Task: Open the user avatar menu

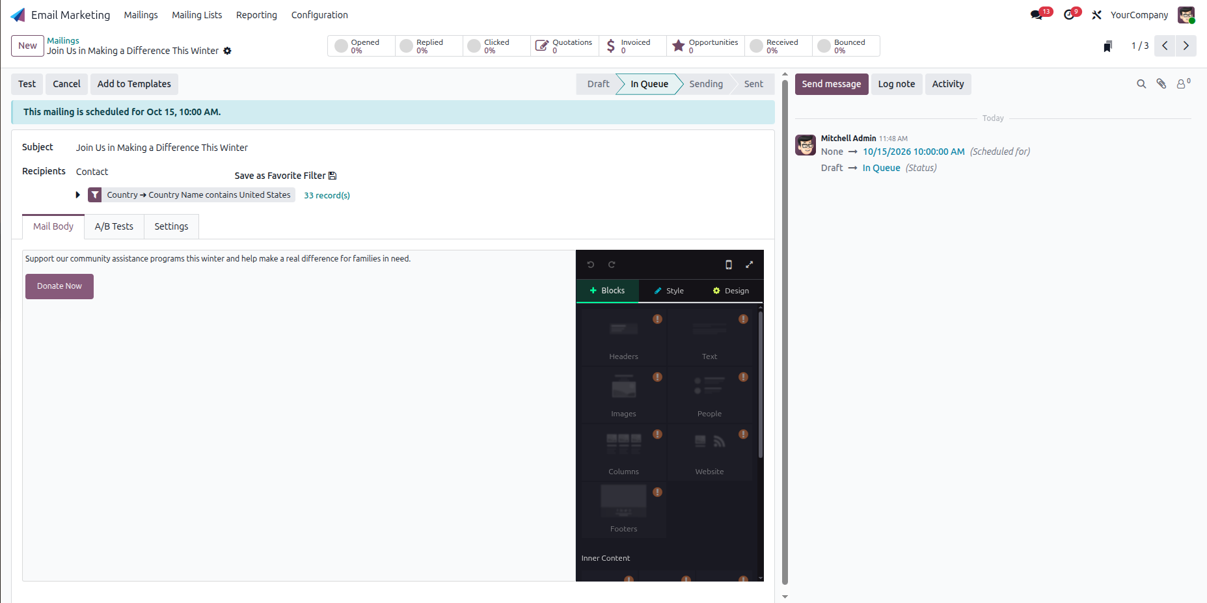Action: coord(1186,15)
